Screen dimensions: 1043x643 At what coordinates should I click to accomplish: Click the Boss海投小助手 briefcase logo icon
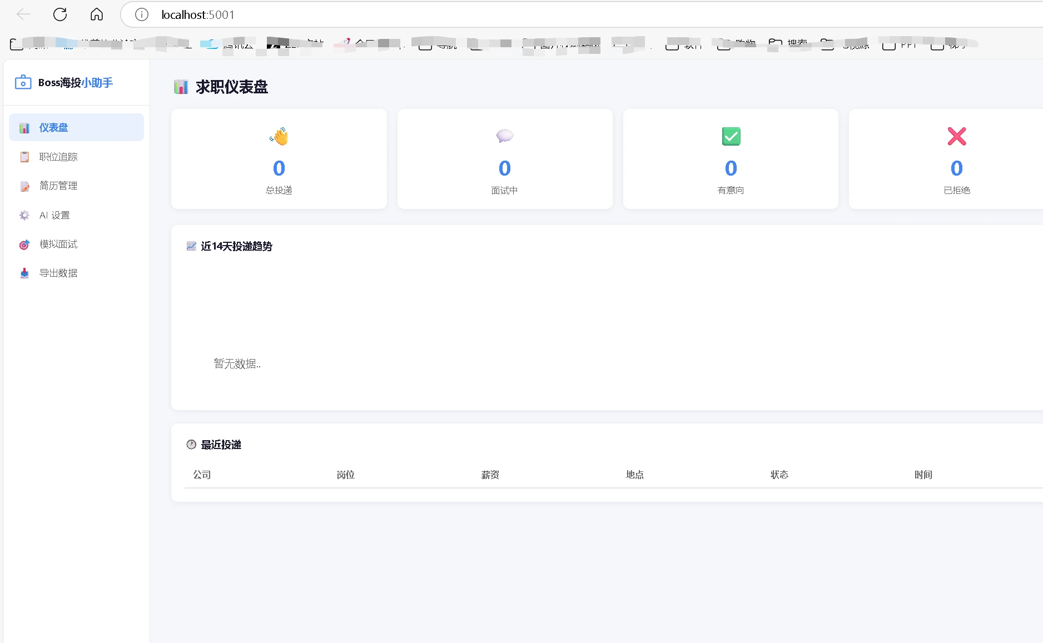[23, 82]
